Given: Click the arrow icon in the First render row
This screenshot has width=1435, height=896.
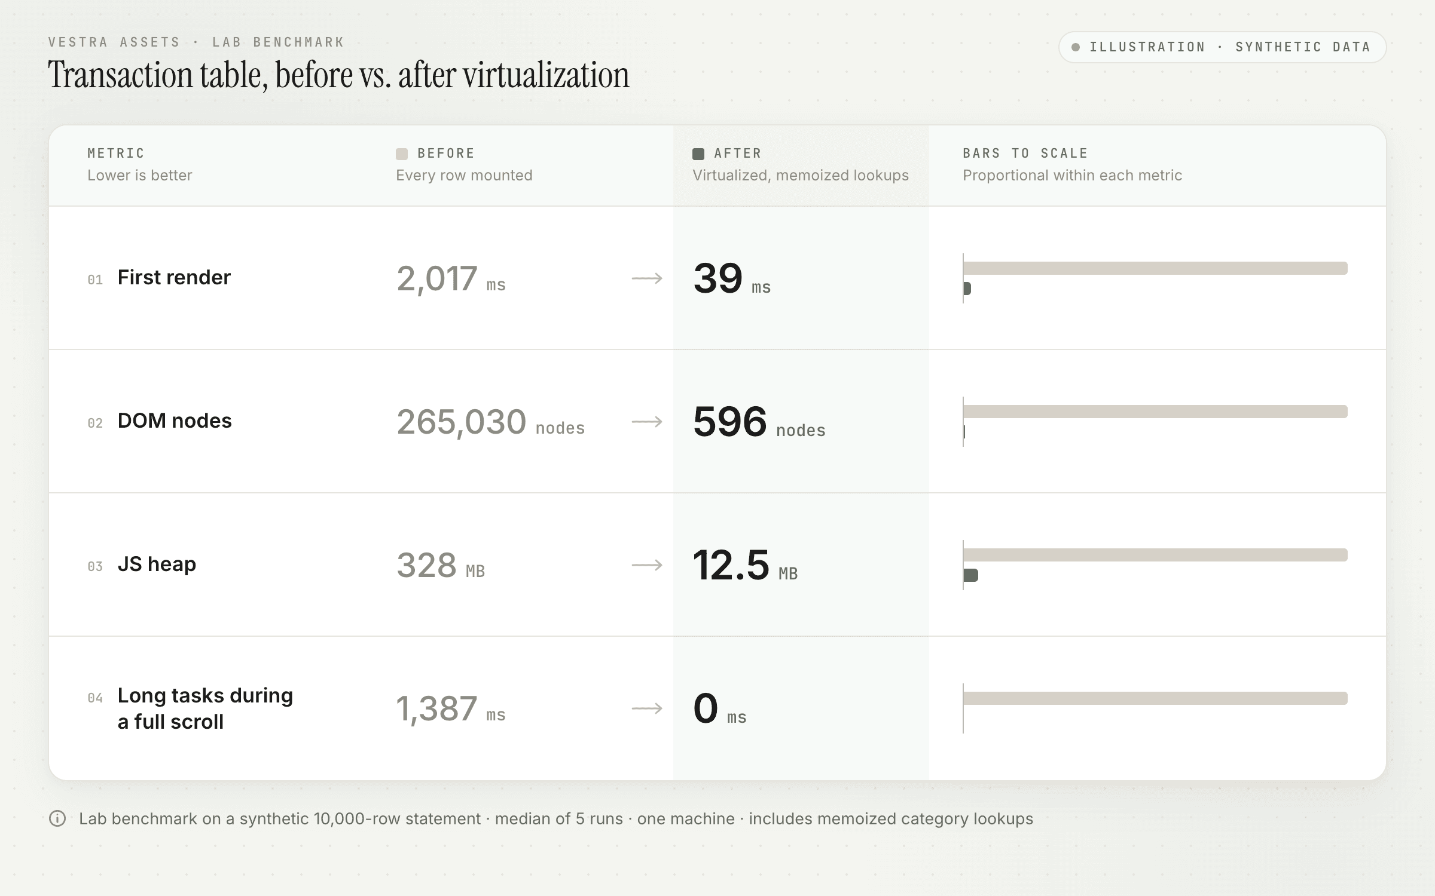Looking at the screenshot, I should click(x=648, y=278).
